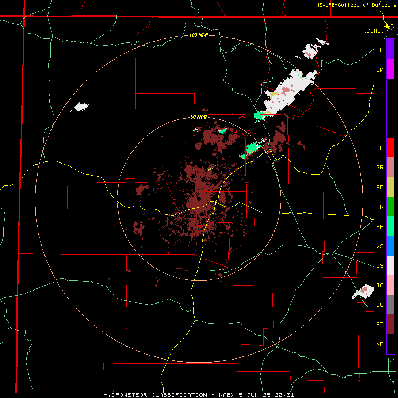Screen dimensions: 398x398
Task: Click the HR legend label
Action: click(x=380, y=207)
